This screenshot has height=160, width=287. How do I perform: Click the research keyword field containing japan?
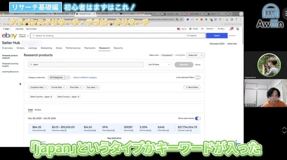point(86,65)
